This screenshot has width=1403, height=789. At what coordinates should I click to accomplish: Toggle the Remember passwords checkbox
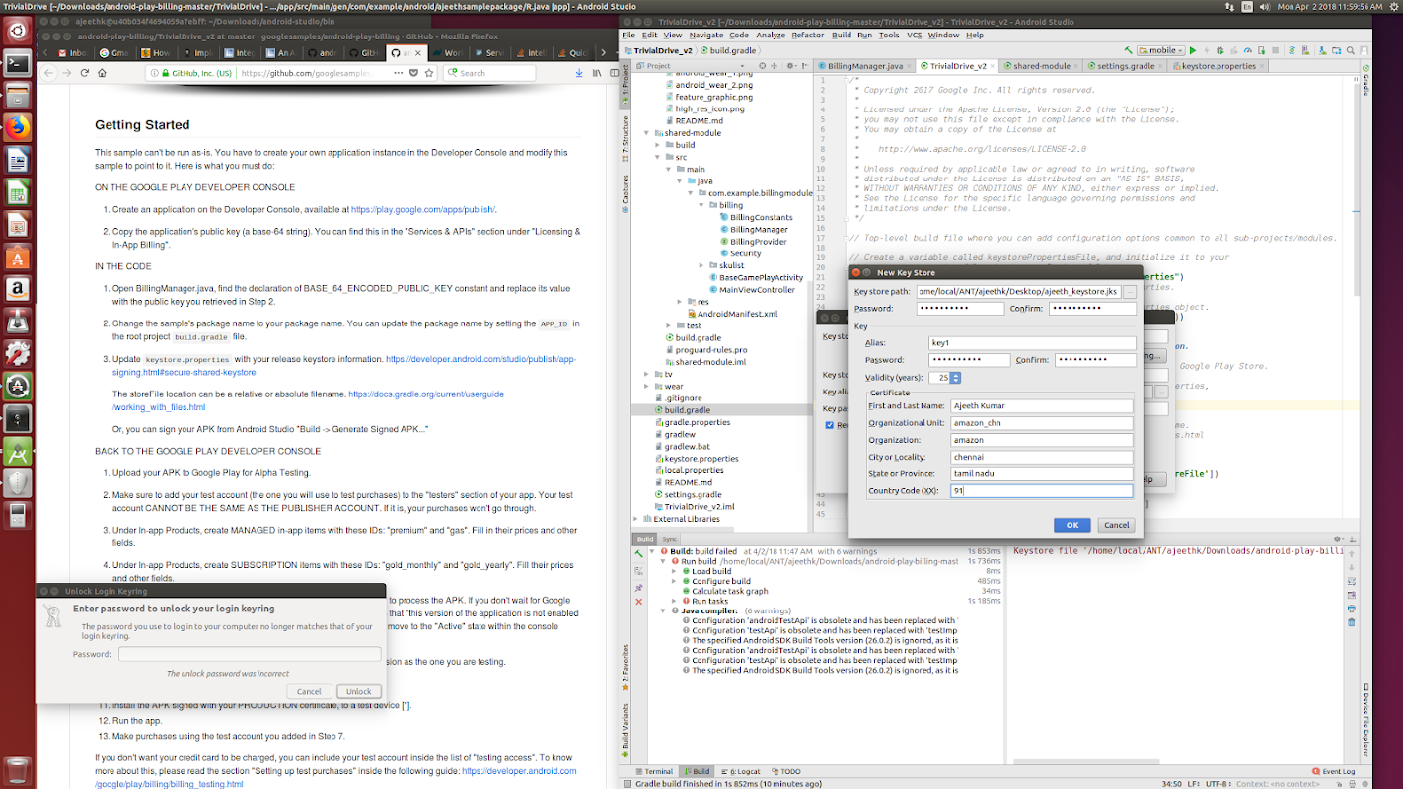click(830, 425)
